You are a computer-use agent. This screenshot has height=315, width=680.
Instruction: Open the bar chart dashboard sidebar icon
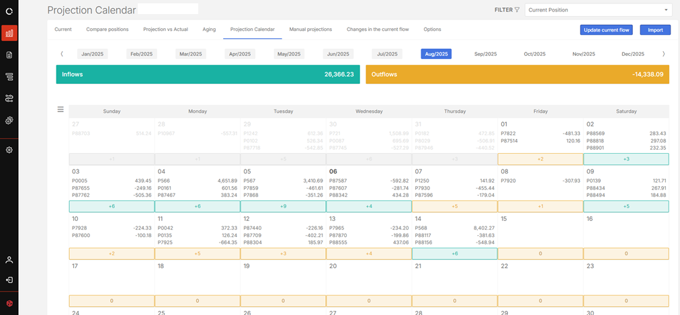[x=9, y=33]
